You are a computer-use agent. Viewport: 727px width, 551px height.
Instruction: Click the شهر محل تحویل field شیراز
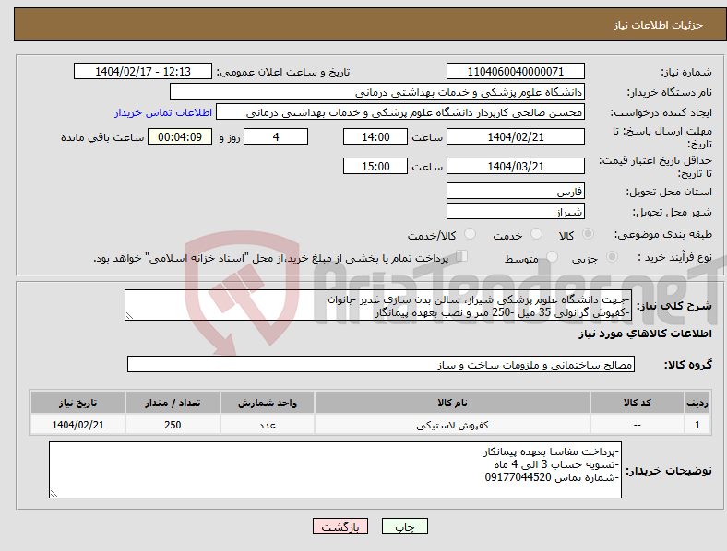click(515, 212)
